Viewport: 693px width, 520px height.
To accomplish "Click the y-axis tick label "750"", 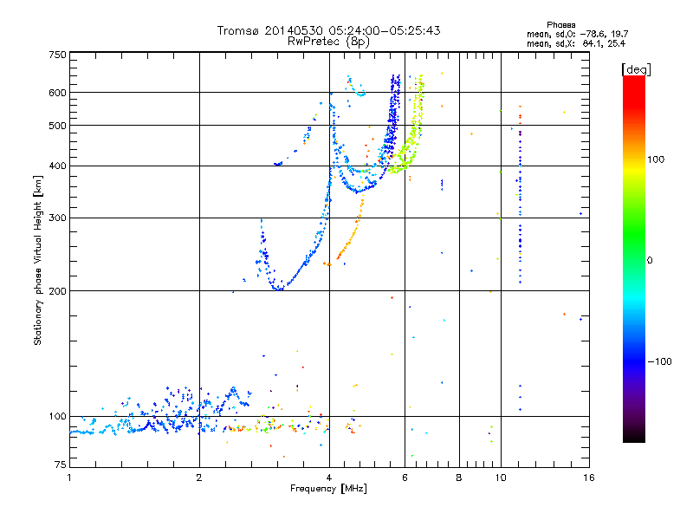I will pos(58,55).
